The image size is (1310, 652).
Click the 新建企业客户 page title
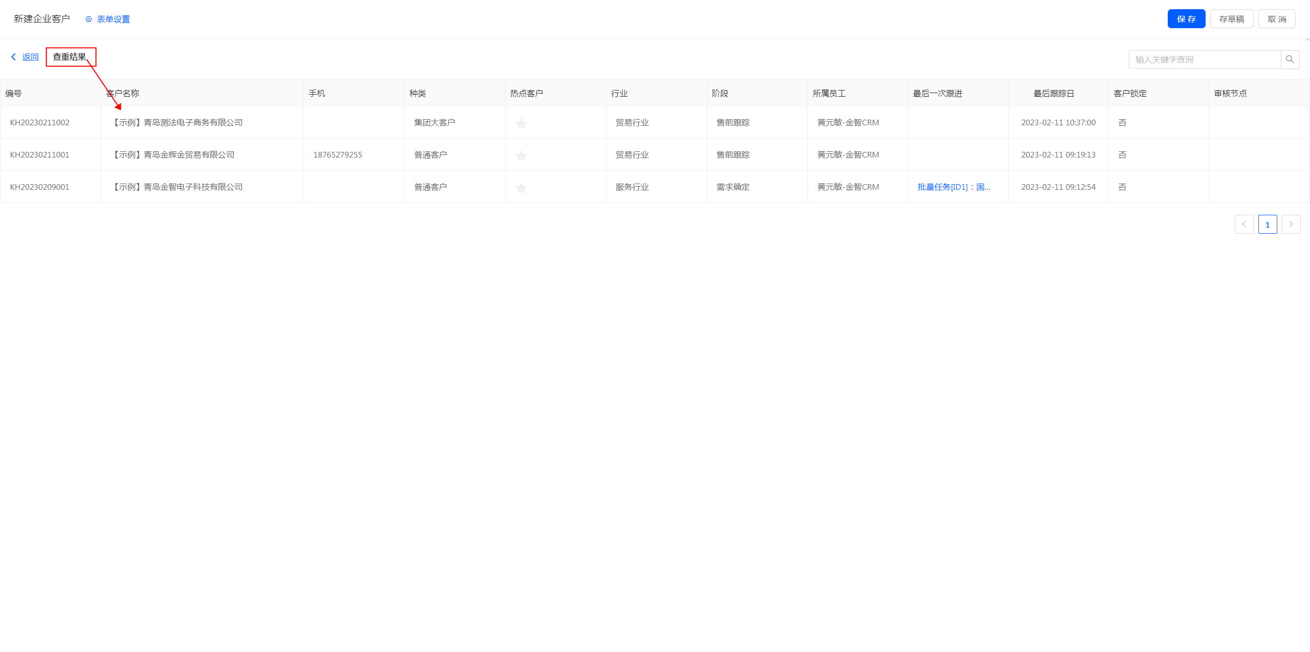coord(42,19)
